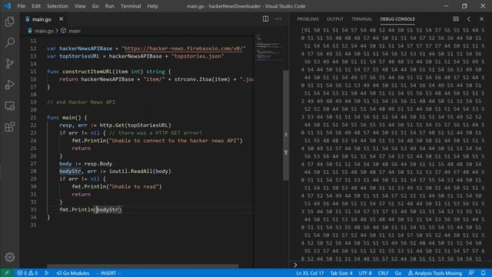Click the editor horizontal scrollbar
492x277 pixels.
pyautogui.click(x=143, y=266)
